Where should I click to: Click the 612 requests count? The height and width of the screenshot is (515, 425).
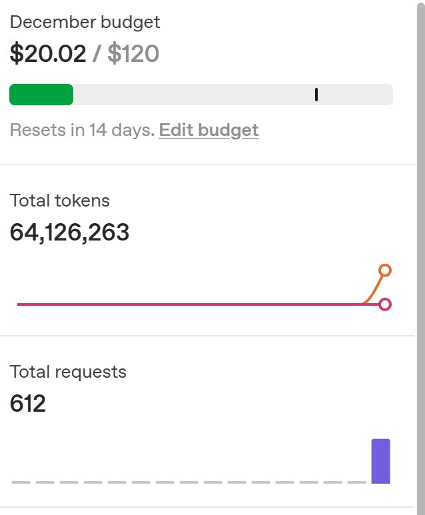pyautogui.click(x=28, y=404)
